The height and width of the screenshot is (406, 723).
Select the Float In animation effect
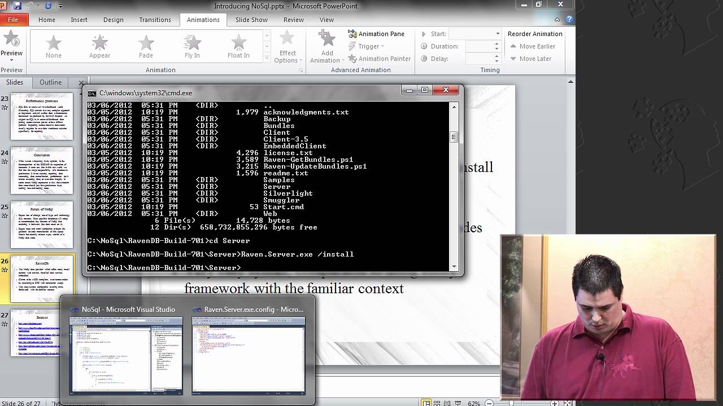click(238, 46)
